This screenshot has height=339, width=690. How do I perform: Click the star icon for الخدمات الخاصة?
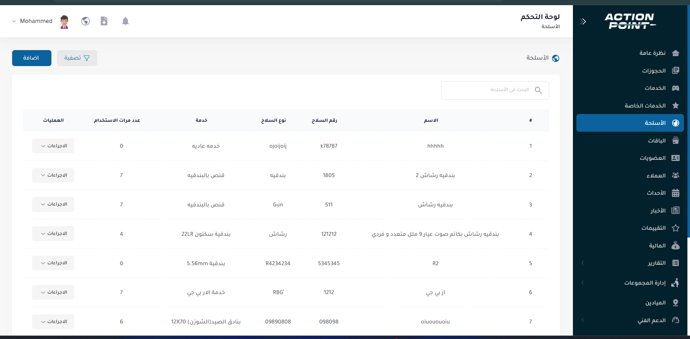pyautogui.click(x=676, y=105)
